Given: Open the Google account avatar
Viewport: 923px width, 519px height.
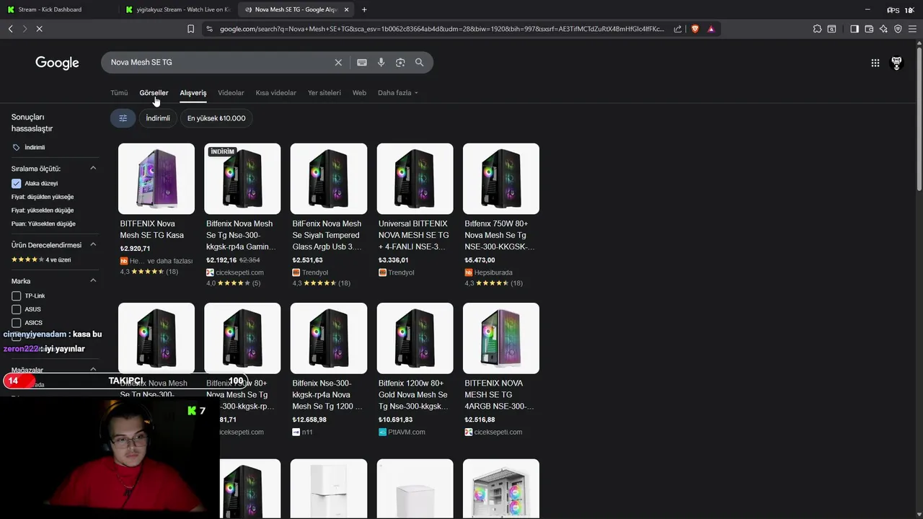Looking at the screenshot, I should point(896,63).
